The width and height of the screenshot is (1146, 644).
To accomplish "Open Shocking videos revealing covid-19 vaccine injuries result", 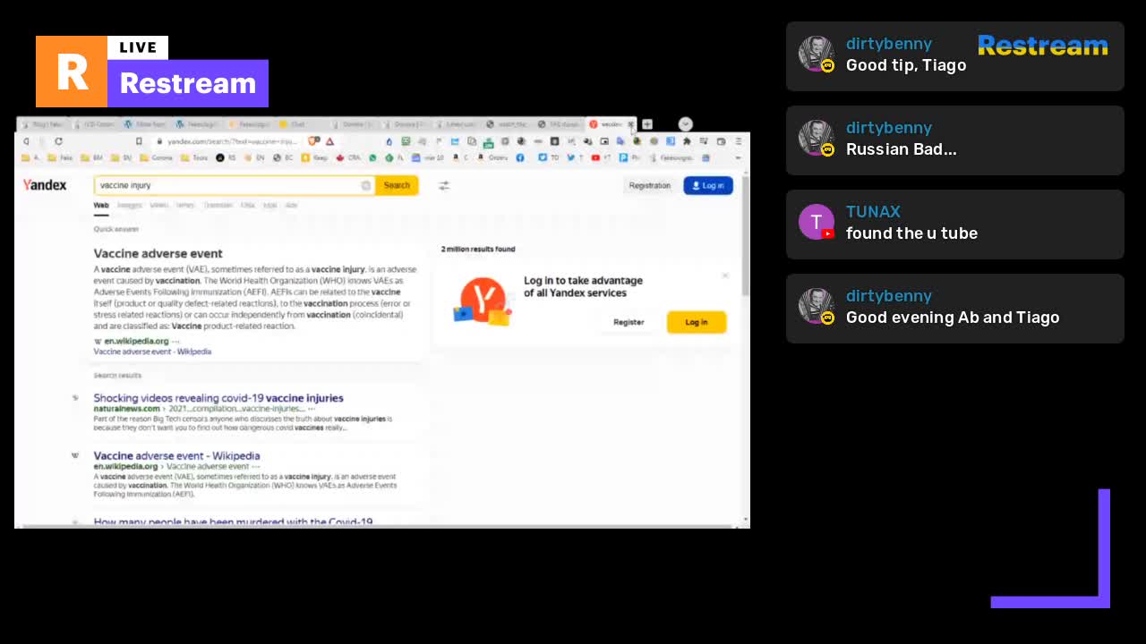I will click(x=218, y=398).
